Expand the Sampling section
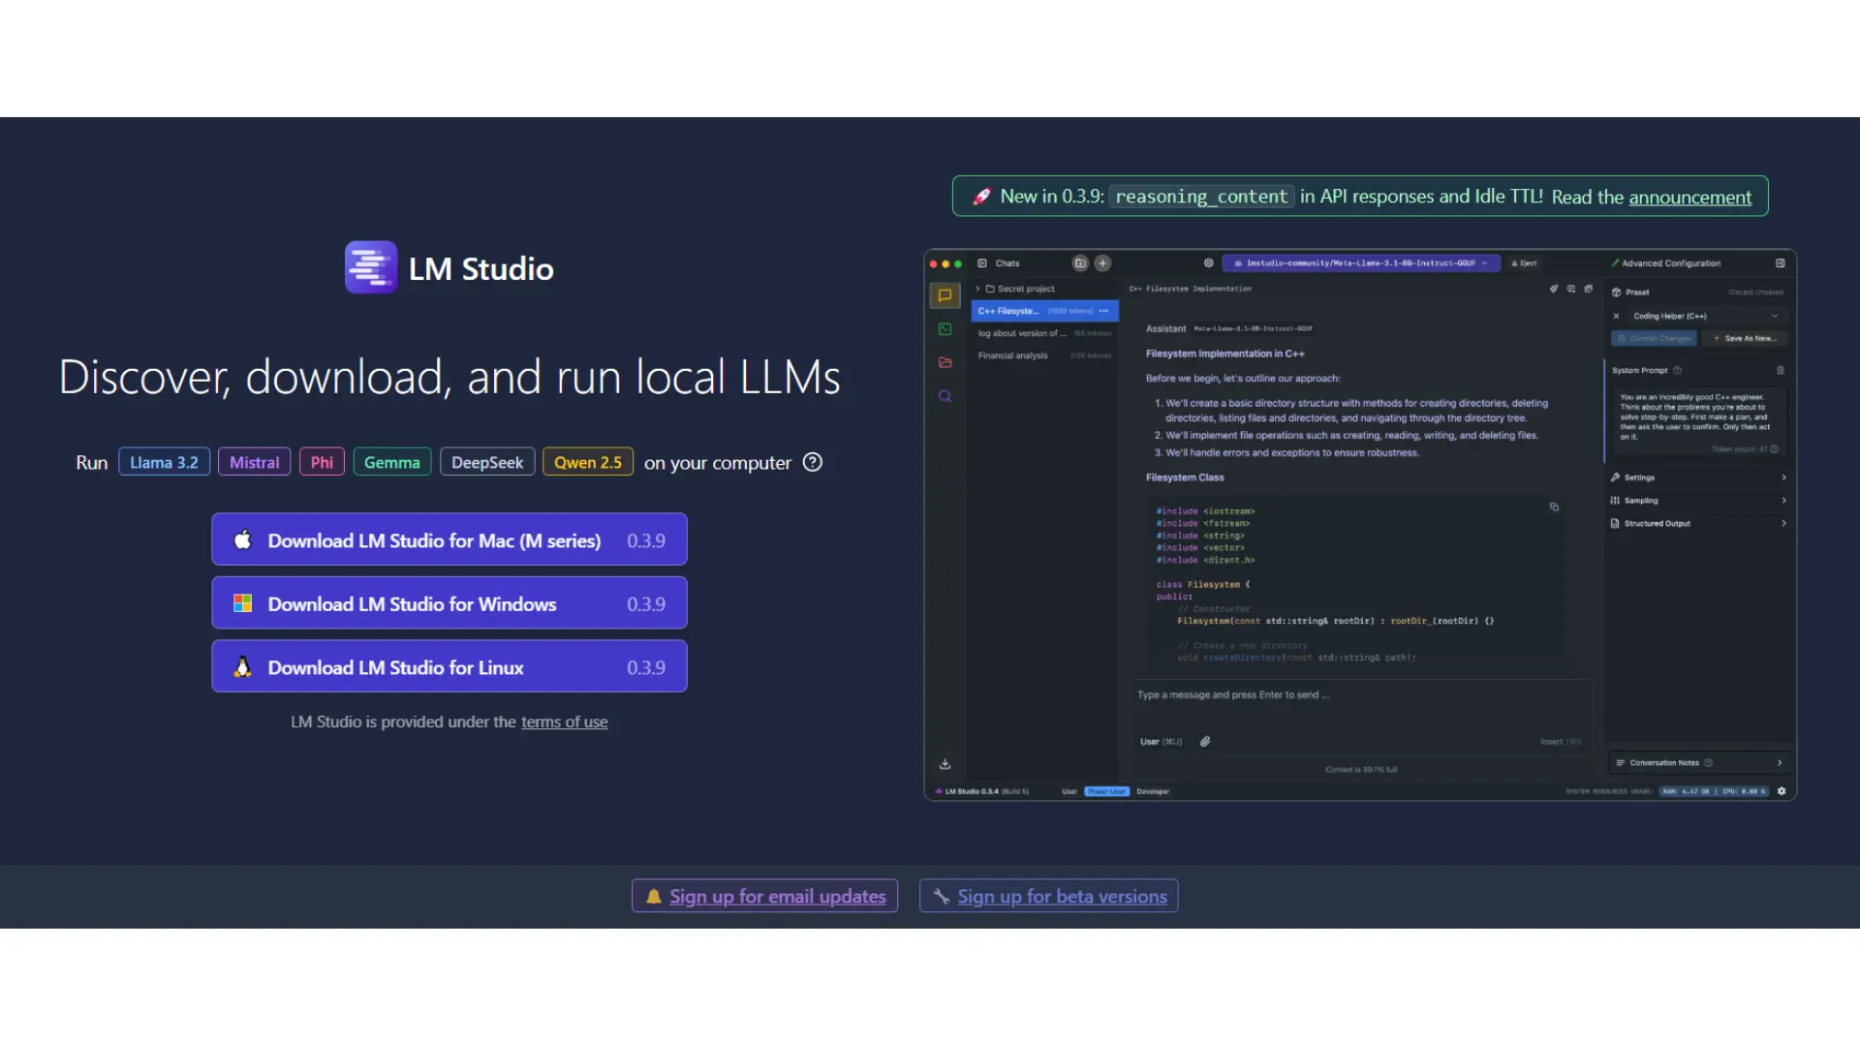Image resolution: width=1860 pixels, height=1046 pixels. pyautogui.click(x=1698, y=501)
